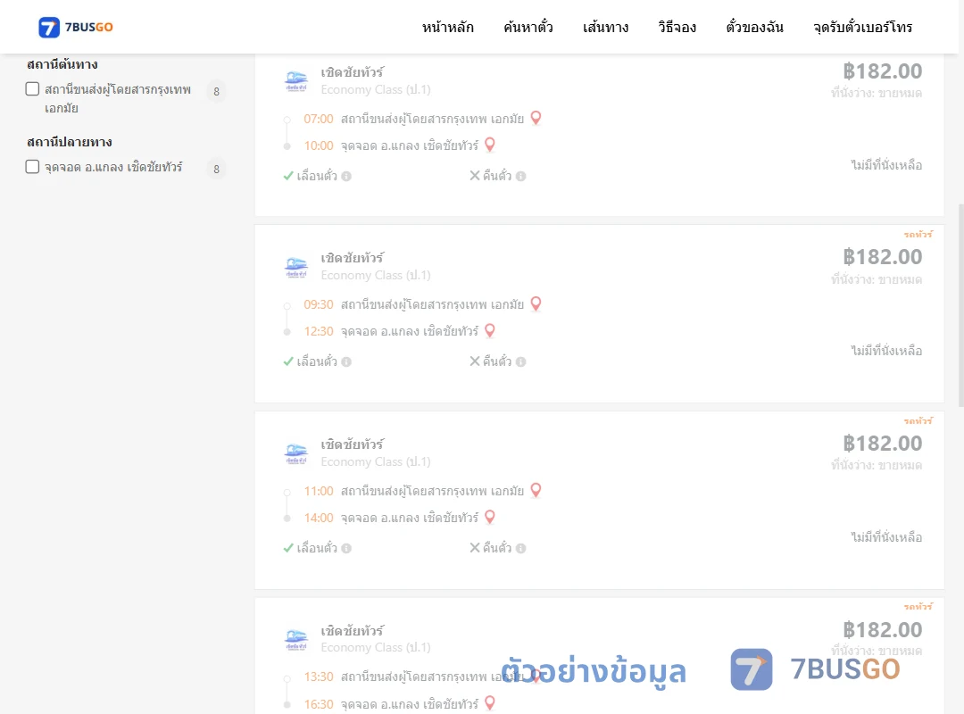Click the bus operator logo on 09:30 trip
The height and width of the screenshot is (714, 964).
pos(296,267)
